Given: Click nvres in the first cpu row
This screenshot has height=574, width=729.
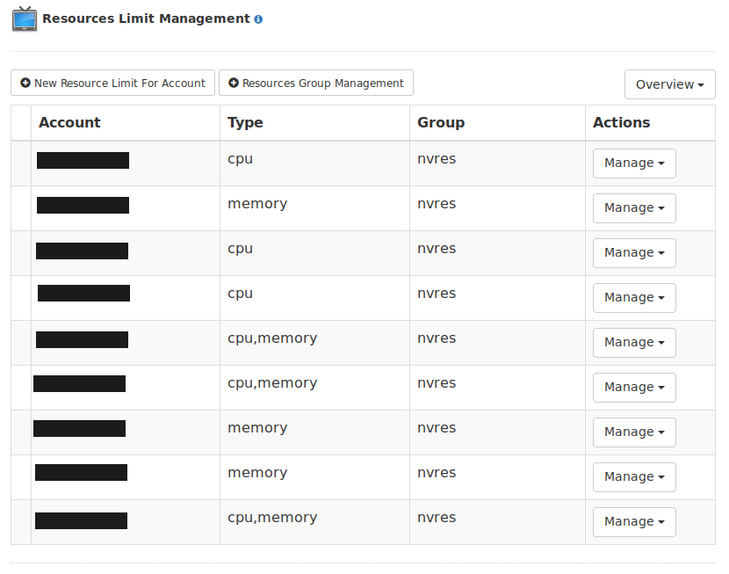Looking at the screenshot, I should click(x=437, y=159).
